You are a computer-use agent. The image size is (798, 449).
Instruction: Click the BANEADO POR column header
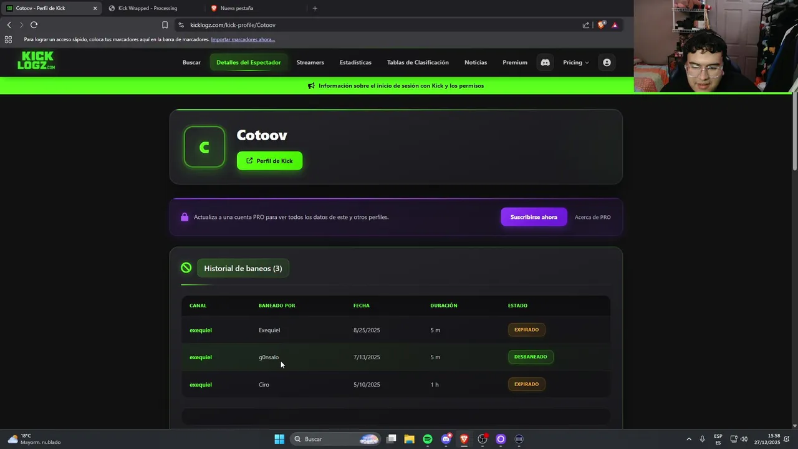[277, 306]
